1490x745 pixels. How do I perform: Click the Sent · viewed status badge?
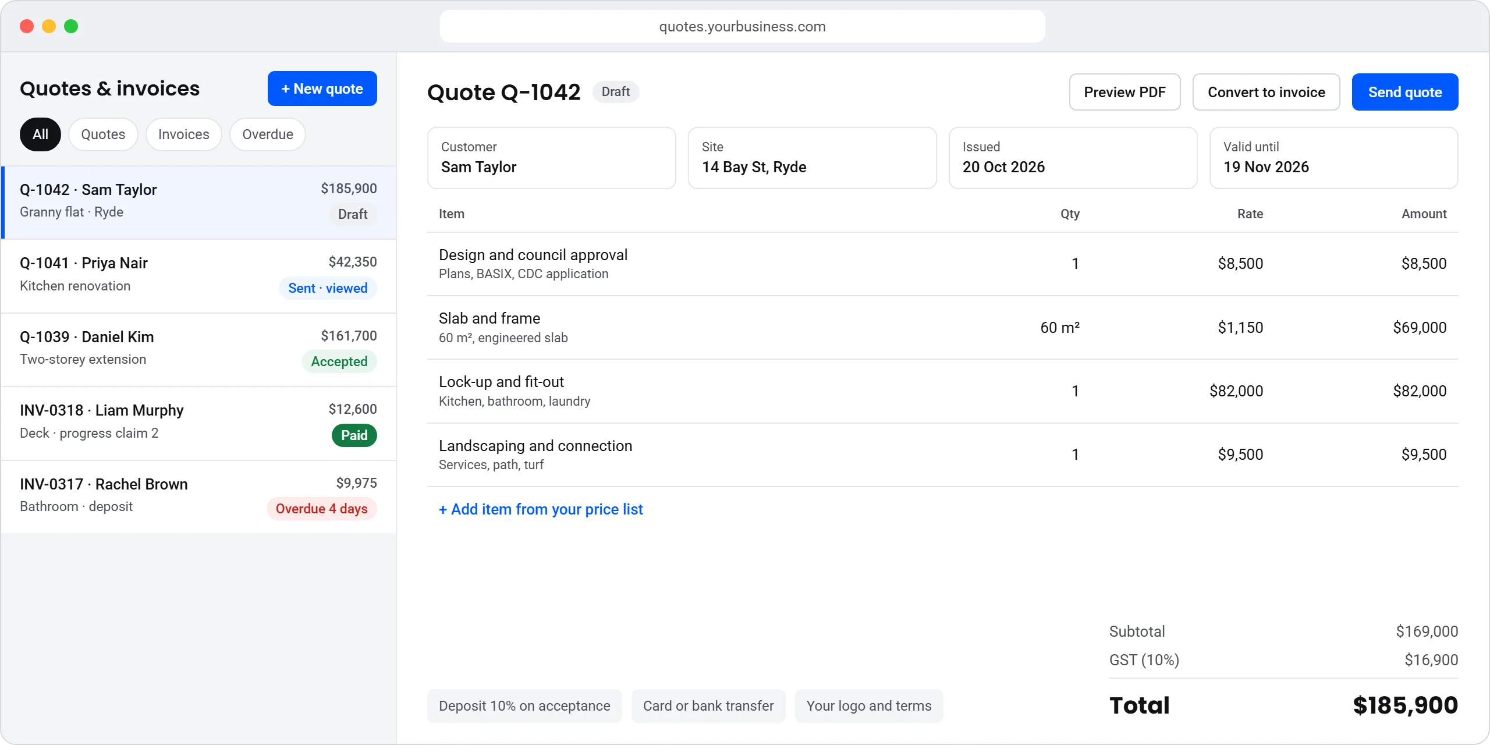tap(328, 288)
